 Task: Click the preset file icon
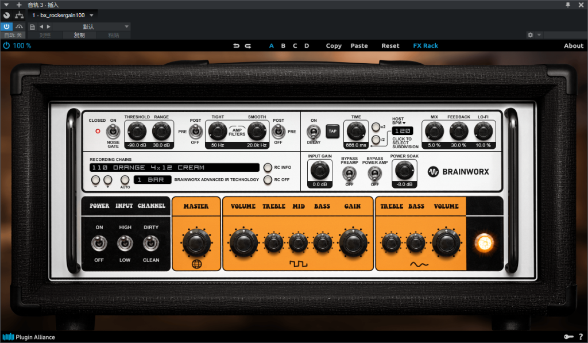pyautogui.click(x=32, y=26)
